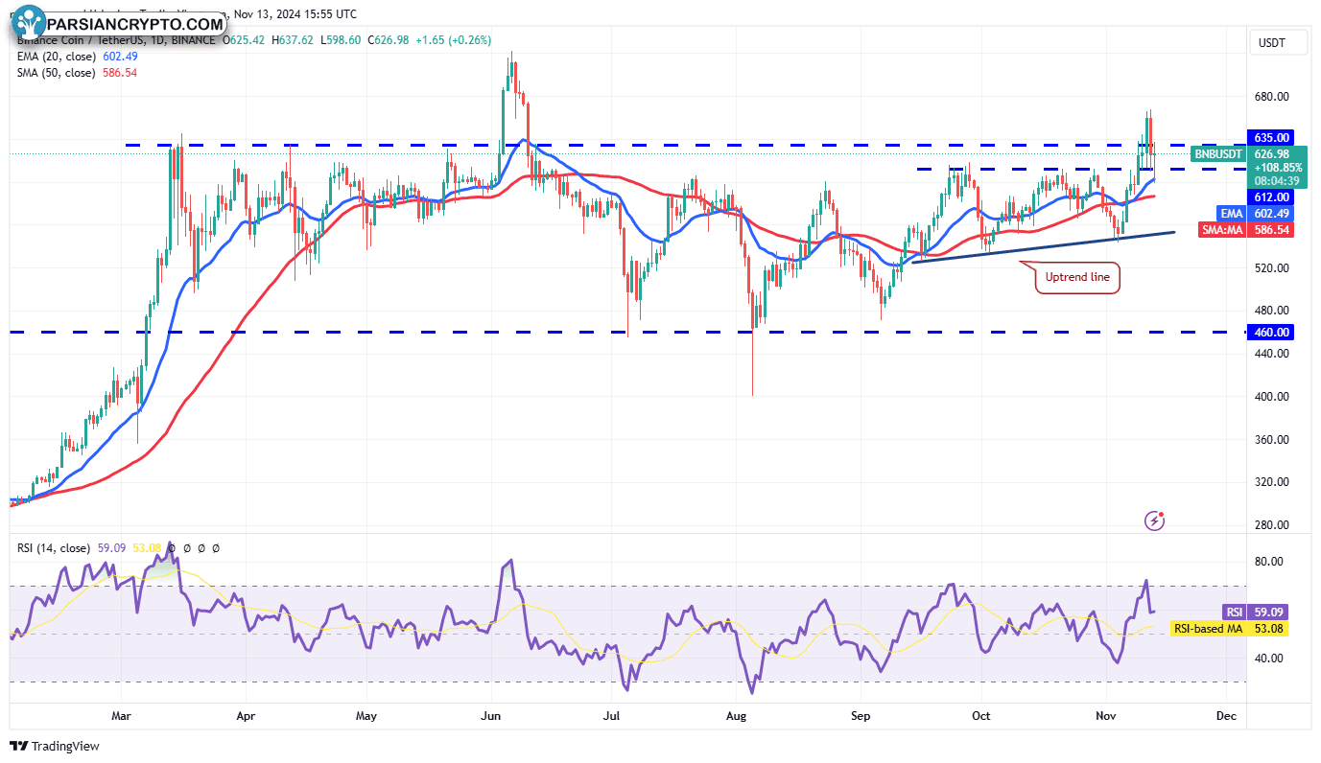Click the BNBUSDT price tag on the axis
The width and height of the screenshot is (1321, 763).
1217,153
